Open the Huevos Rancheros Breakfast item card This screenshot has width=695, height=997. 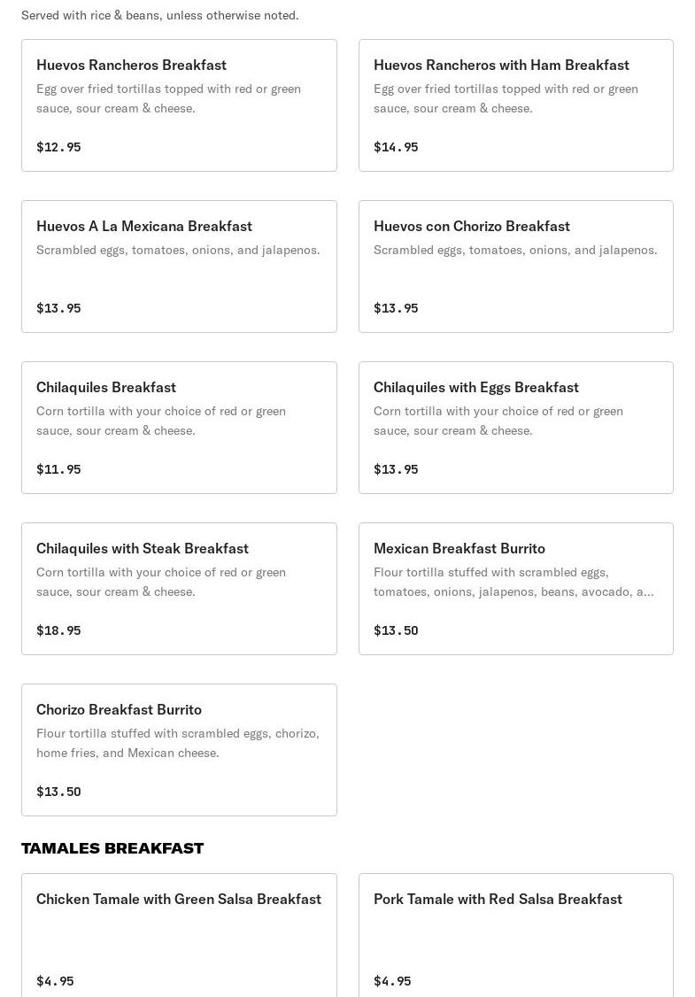tap(179, 105)
